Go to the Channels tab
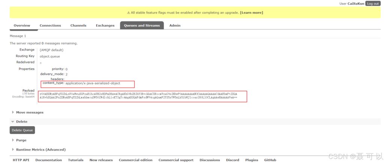 (x=78, y=25)
